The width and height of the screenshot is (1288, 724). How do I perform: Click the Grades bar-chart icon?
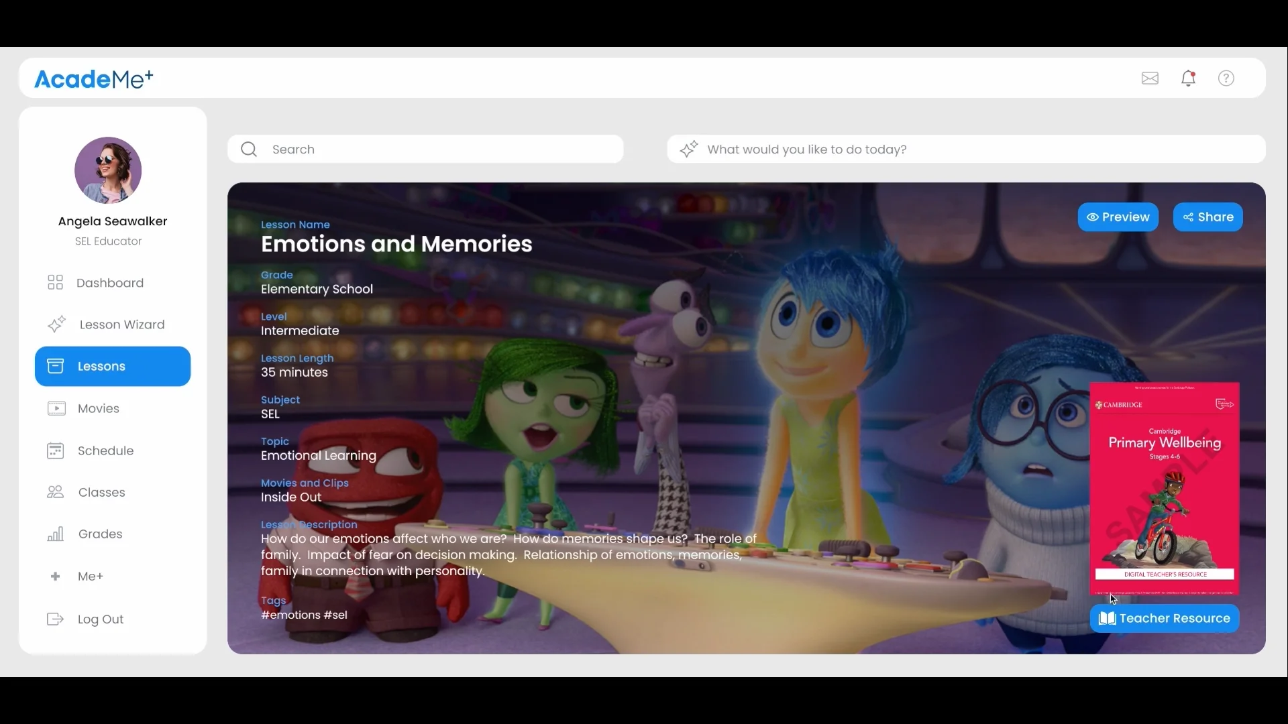pos(56,534)
